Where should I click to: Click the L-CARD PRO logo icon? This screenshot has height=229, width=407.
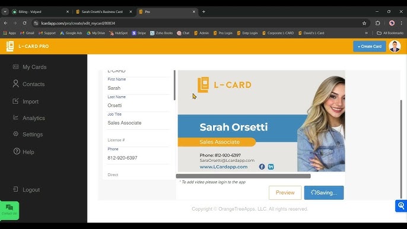pos(10,46)
